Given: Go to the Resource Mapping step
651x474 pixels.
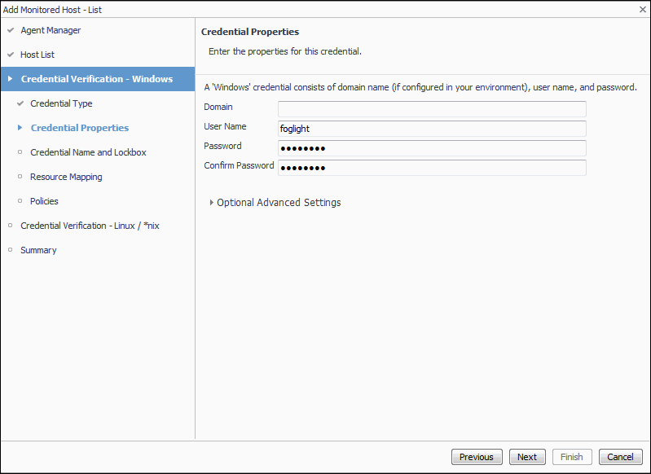Looking at the screenshot, I should [x=66, y=177].
